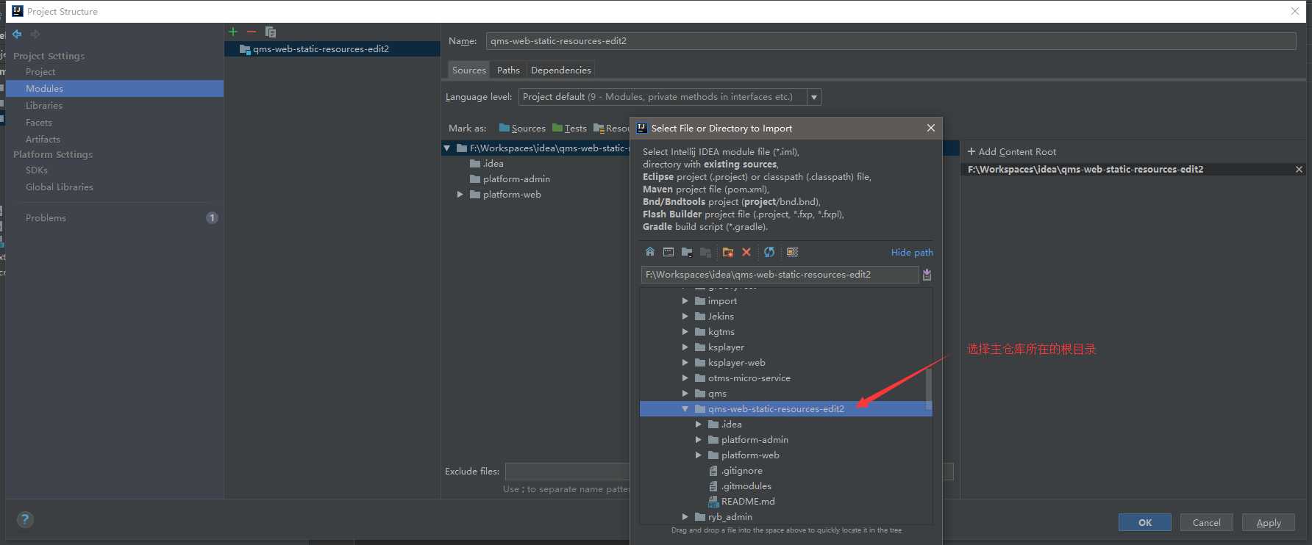Expand the kgtms folder
Image resolution: width=1312 pixels, height=545 pixels.
[685, 332]
